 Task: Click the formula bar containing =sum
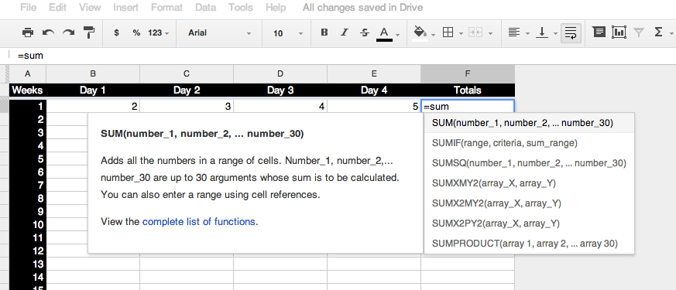point(343,56)
